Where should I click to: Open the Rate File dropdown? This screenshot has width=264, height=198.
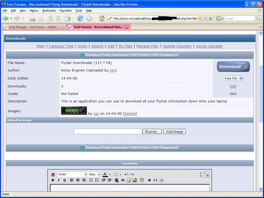[x=233, y=78]
